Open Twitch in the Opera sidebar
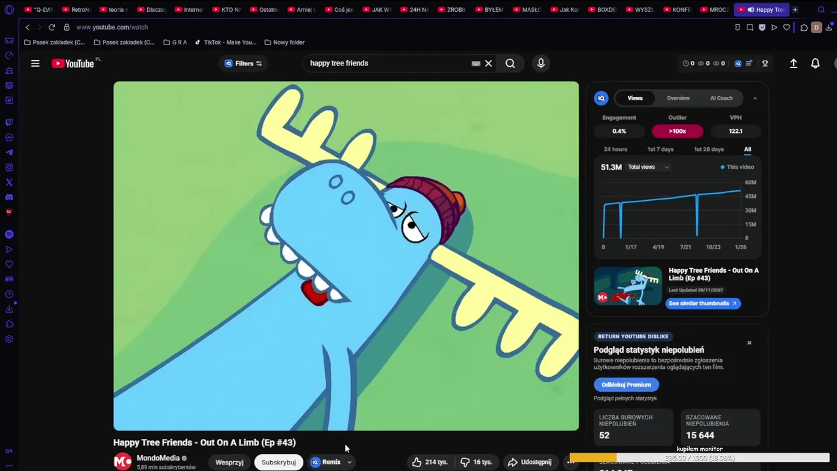 pos(9,122)
